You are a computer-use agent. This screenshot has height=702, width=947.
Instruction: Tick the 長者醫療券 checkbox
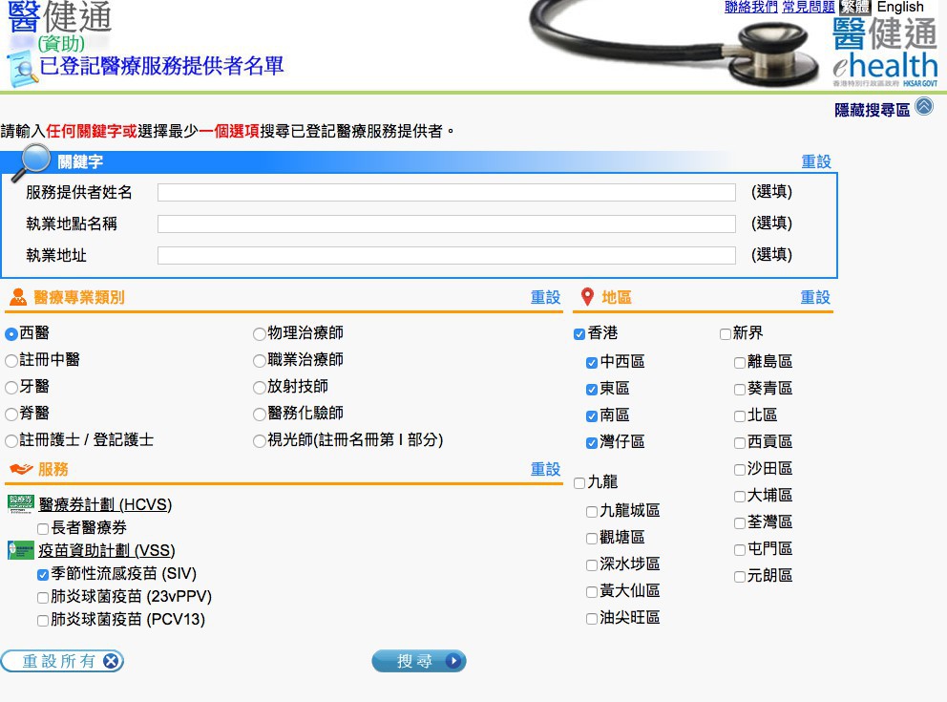(43, 528)
